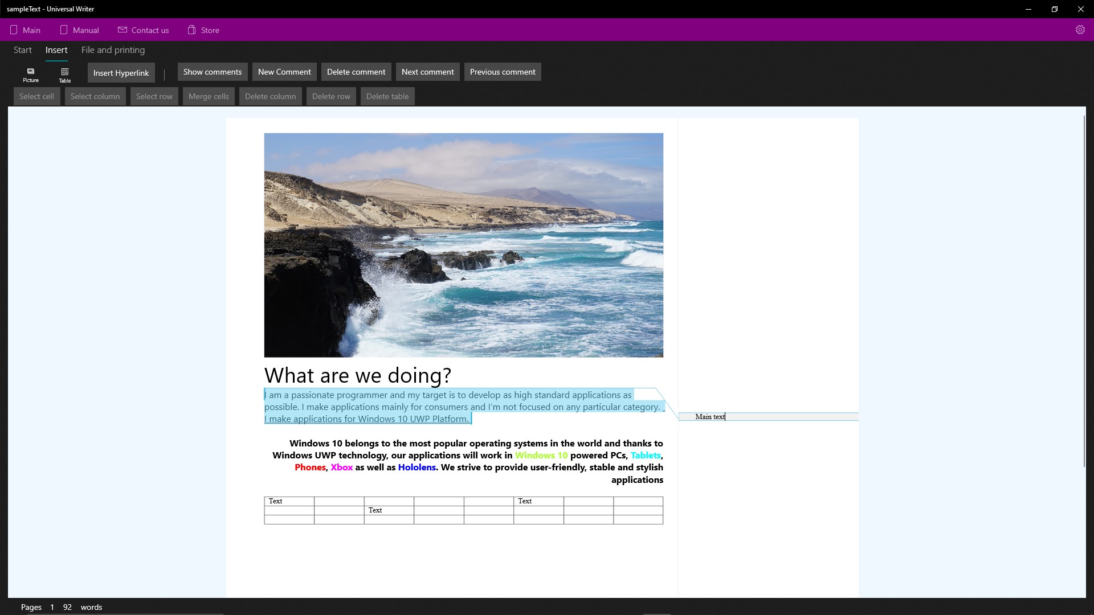This screenshot has width=1094, height=615.
Task: Open the Contact us page
Action: [x=143, y=30]
